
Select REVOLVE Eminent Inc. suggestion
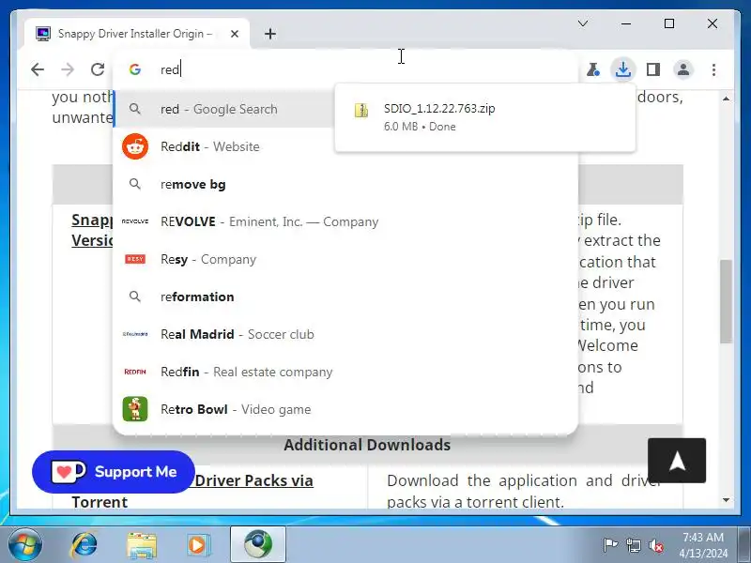pos(345,221)
